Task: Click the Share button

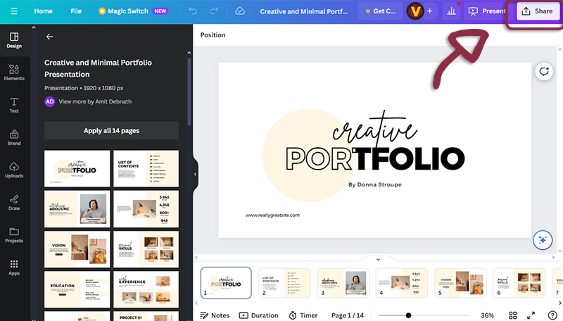Action: (x=536, y=12)
